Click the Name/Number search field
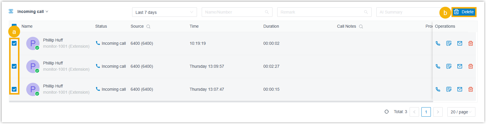The image size is (486, 124). (x=233, y=12)
